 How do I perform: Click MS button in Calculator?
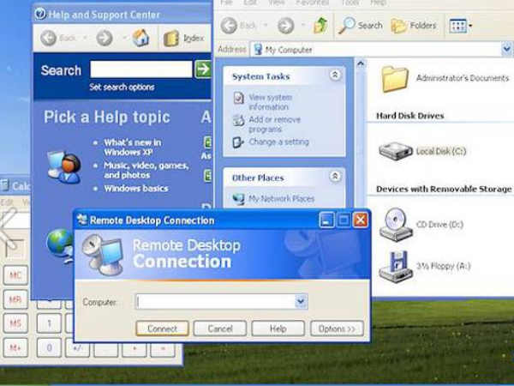coord(15,323)
